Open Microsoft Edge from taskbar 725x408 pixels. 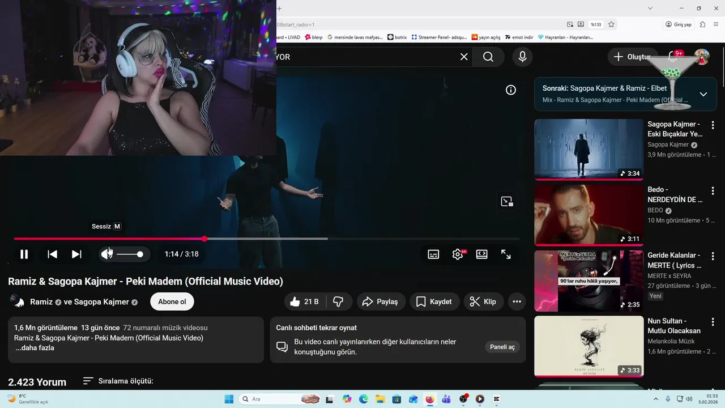[x=363, y=399]
